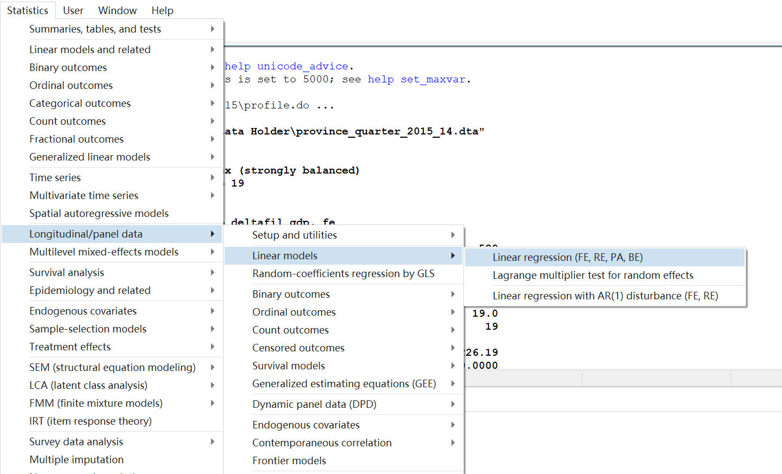Open the set_maxvar help link

pos(440,79)
